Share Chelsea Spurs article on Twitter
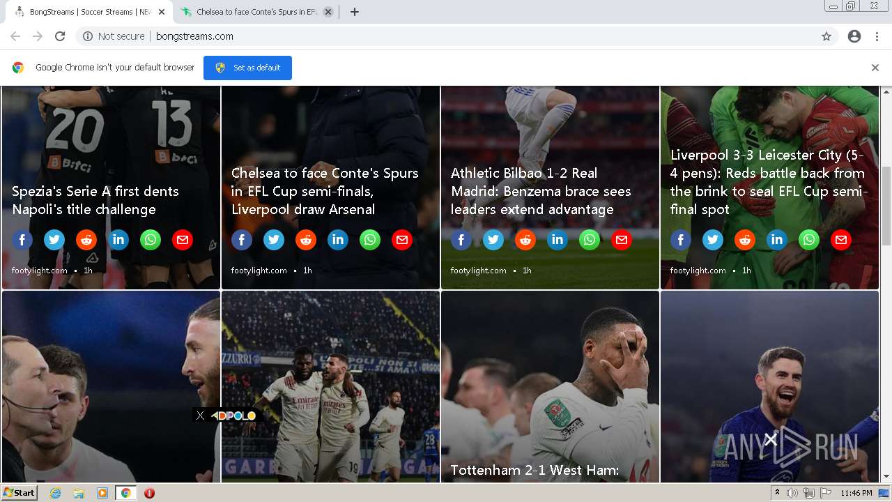The width and height of the screenshot is (892, 502). click(274, 240)
